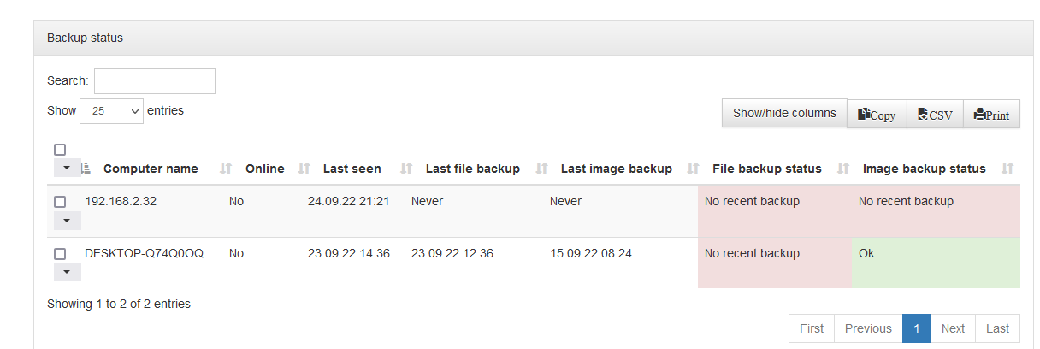Click into the Search input field

tap(155, 81)
